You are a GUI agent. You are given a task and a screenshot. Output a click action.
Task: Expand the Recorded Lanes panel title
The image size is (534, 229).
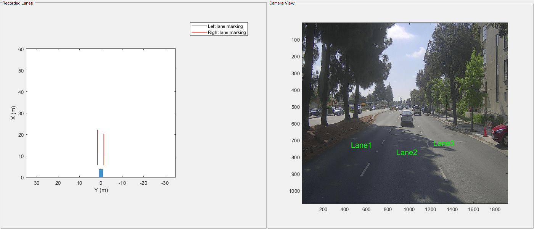[x=18, y=3]
